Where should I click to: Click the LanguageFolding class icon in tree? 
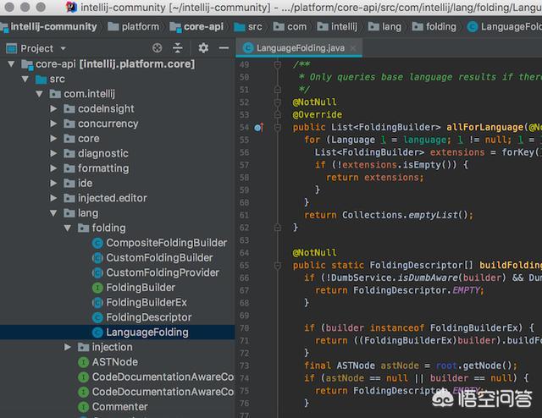(x=97, y=333)
